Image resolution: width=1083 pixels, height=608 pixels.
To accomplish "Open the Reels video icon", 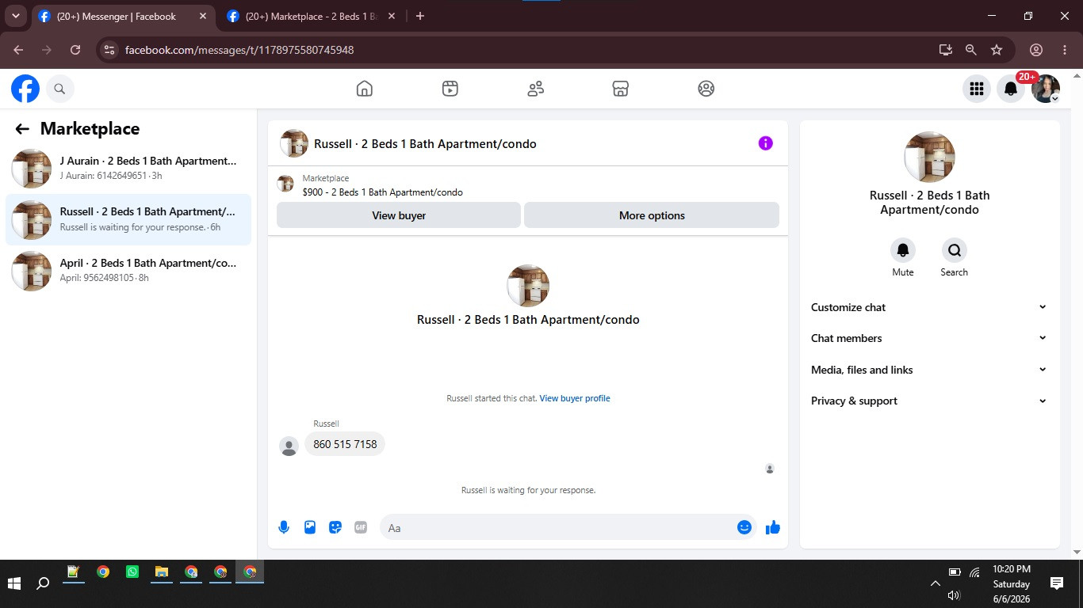I will point(450,89).
